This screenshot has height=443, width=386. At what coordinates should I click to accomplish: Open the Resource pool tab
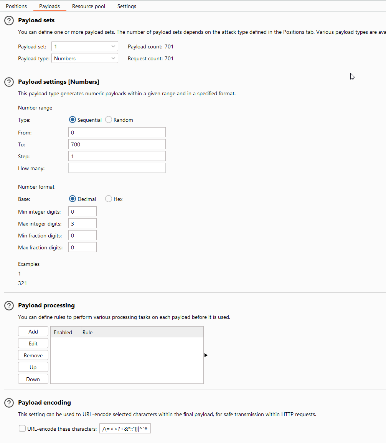click(89, 6)
